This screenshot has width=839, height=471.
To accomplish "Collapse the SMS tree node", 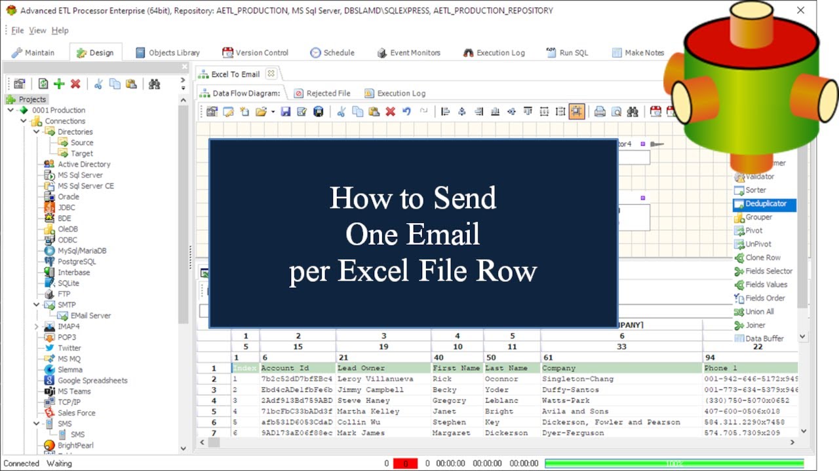I will click(37, 424).
